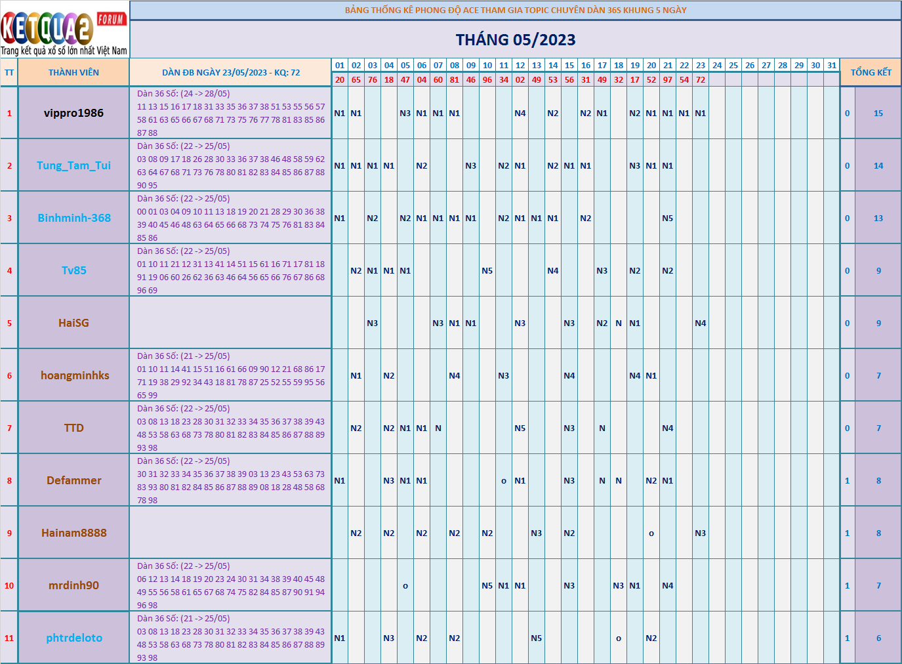Select result 72 under day 23
Image resolution: width=902 pixels, height=664 pixels.
pyautogui.click(x=701, y=79)
